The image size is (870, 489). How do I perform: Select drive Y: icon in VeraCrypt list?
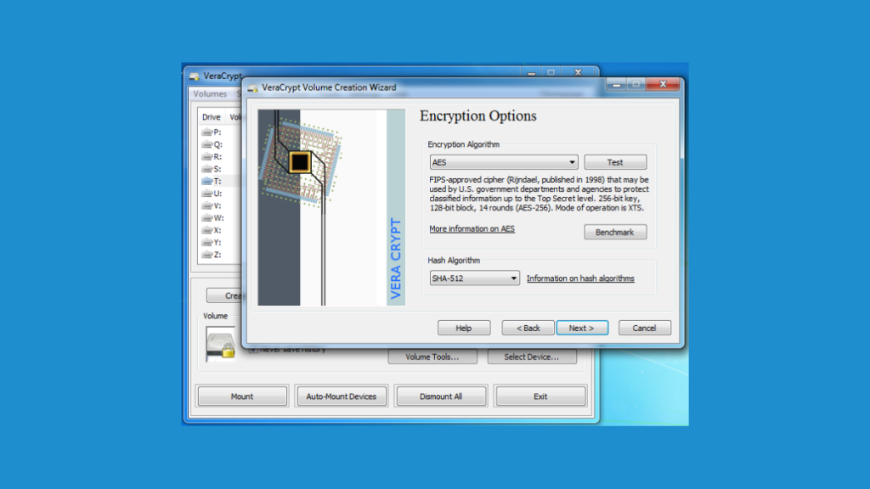click(207, 242)
